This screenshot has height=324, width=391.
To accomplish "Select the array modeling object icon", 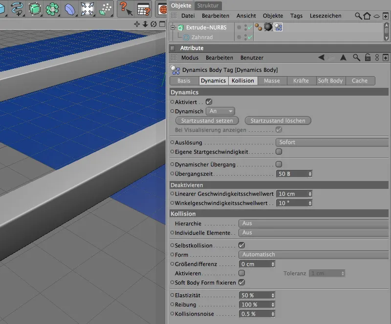I will tap(52, 8).
